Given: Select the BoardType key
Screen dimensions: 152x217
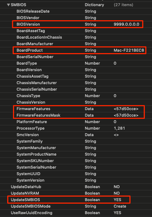Looking at the screenshot, I should tap(27, 64).
